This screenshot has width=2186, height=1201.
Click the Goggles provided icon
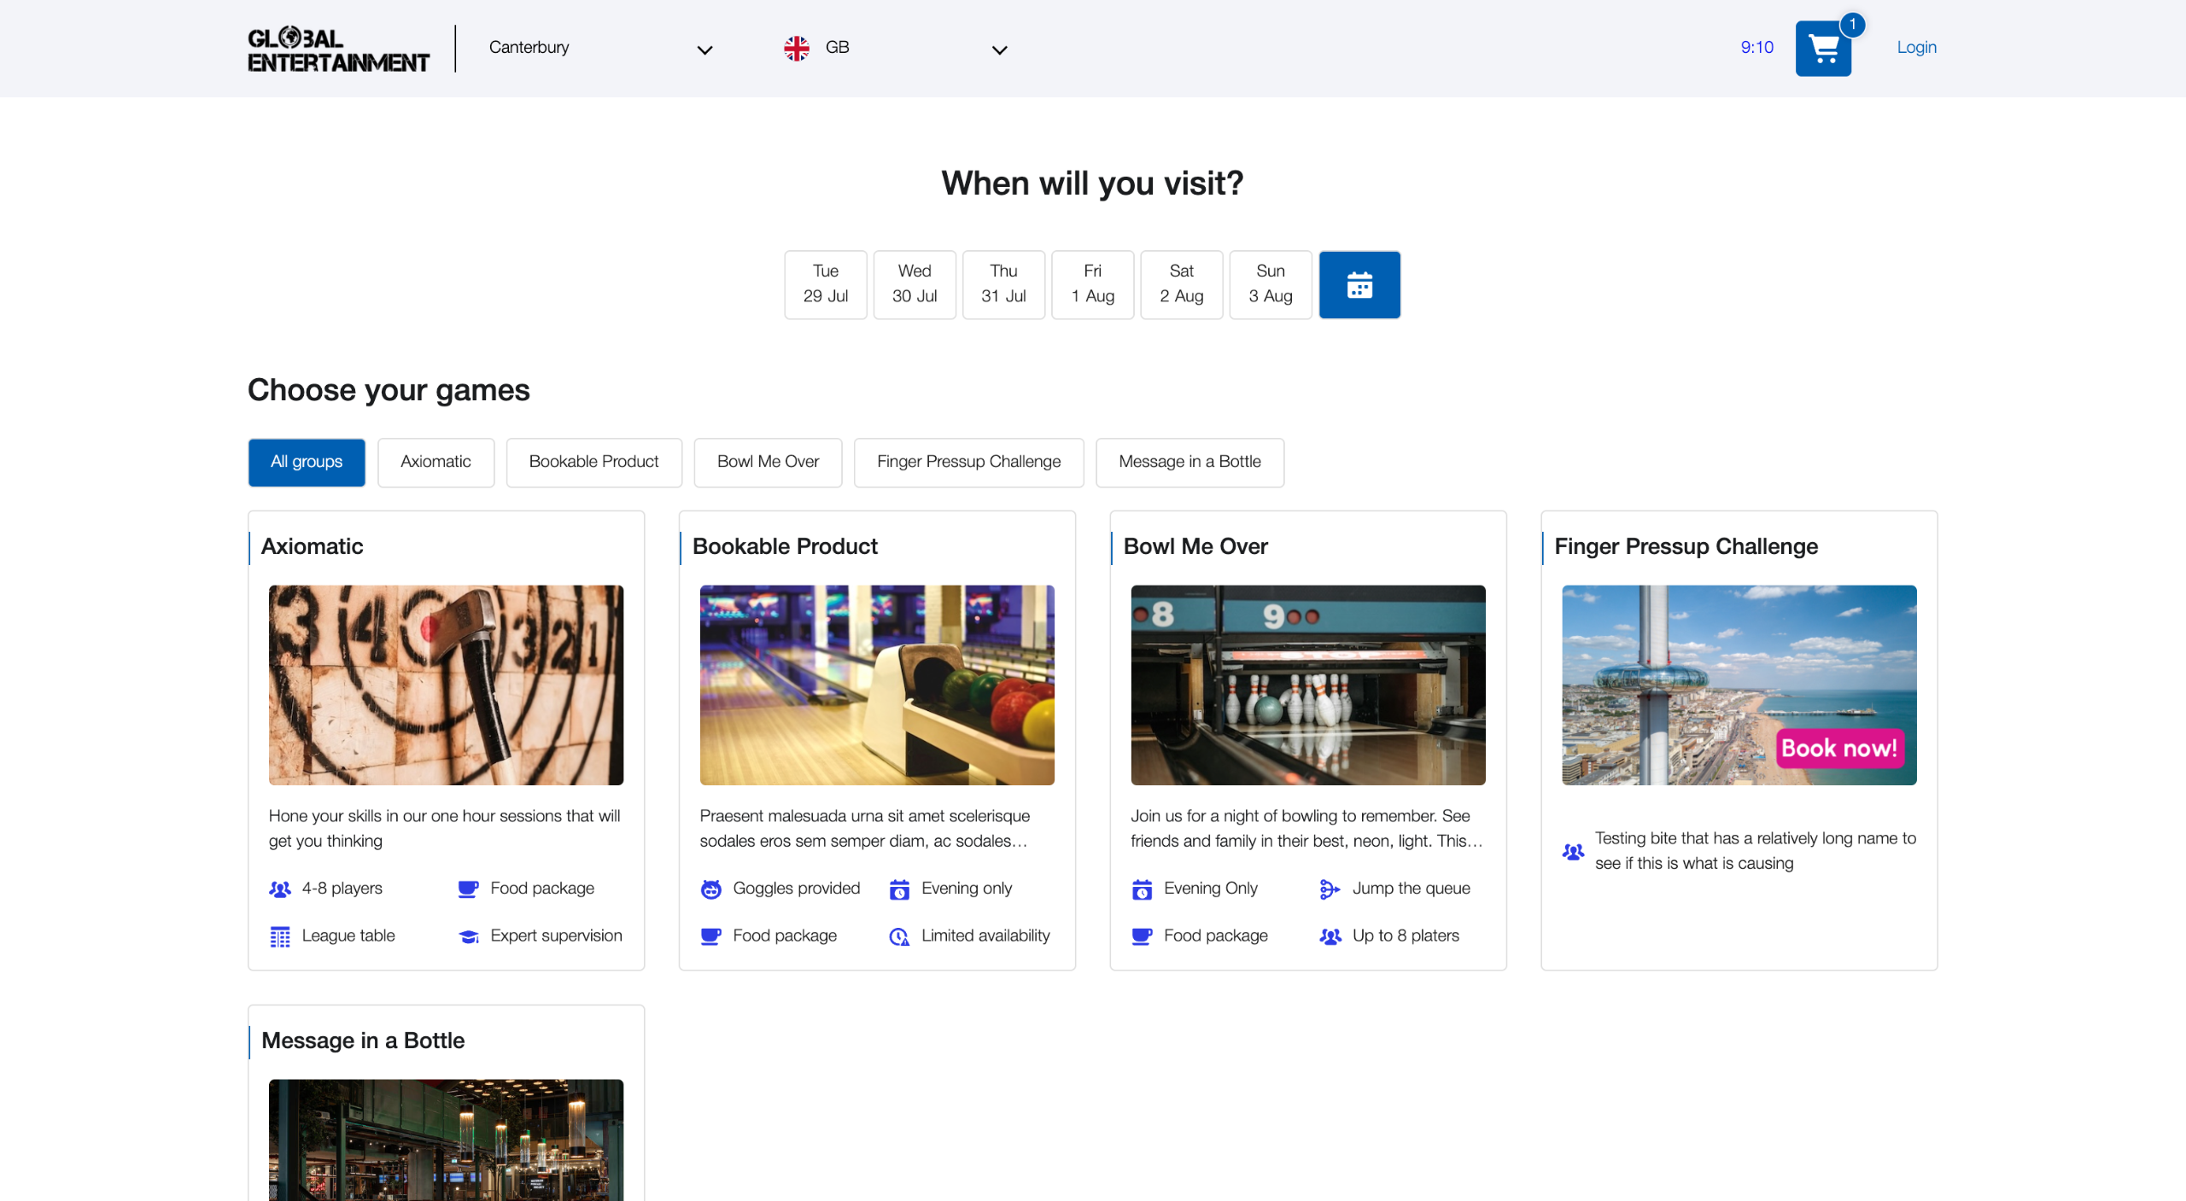710,889
